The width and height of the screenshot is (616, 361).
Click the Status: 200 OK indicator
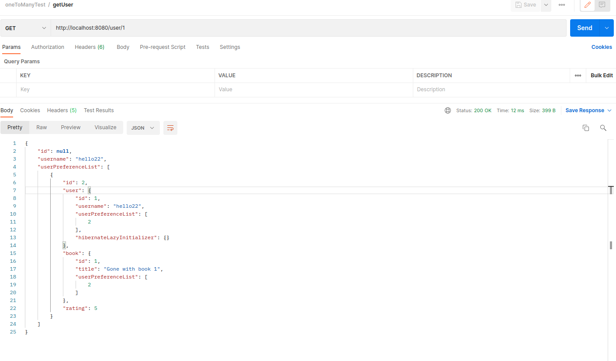pyautogui.click(x=474, y=110)
